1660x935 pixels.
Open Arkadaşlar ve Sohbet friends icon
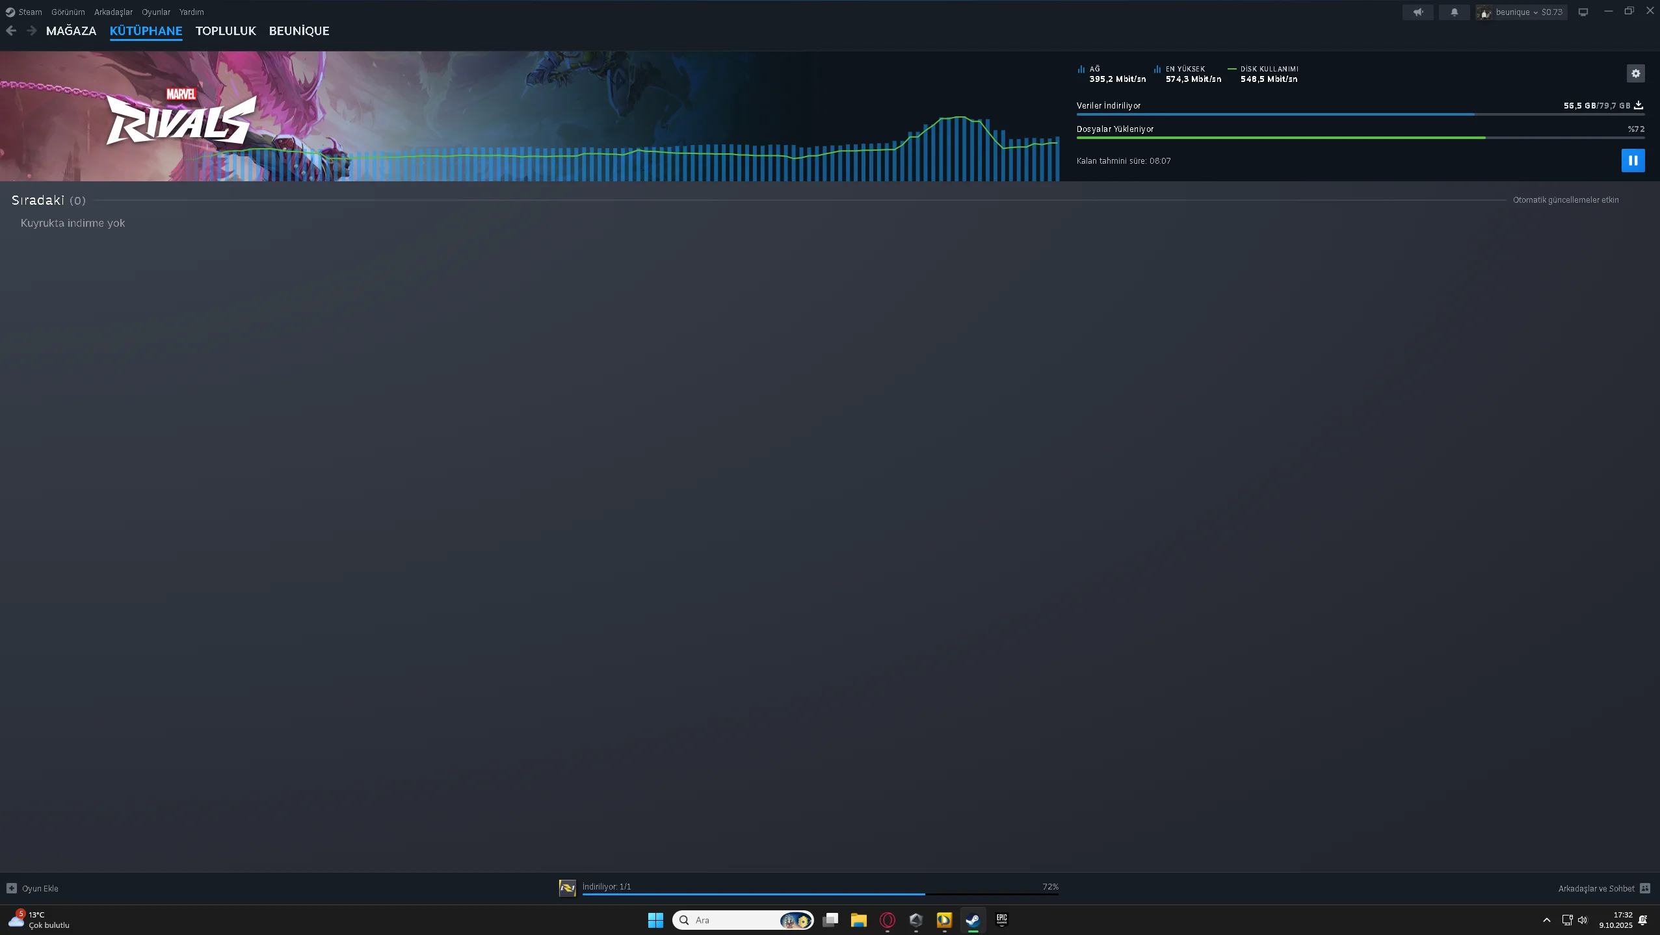[1645, 888]
